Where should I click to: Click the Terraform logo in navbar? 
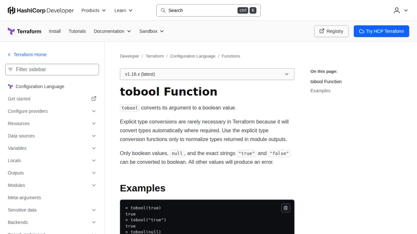(x=24, y=31)
